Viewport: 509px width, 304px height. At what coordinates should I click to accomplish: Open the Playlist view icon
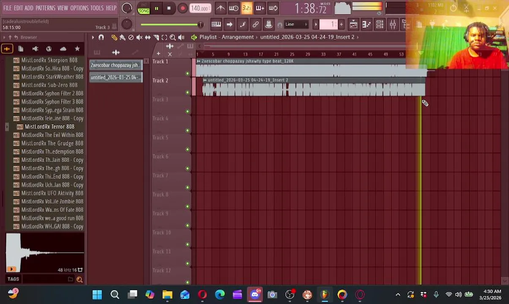[353, 24]
